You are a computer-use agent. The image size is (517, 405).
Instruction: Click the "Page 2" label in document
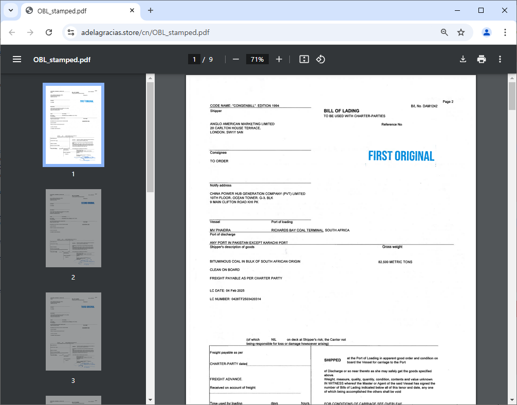tap(448, 102)
